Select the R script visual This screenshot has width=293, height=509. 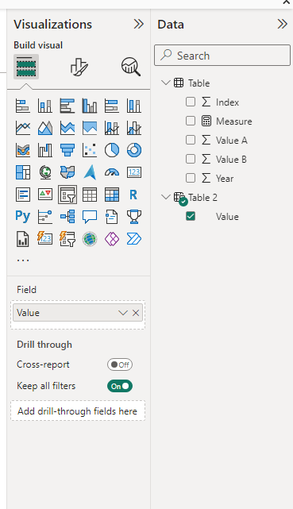(133, 195)
